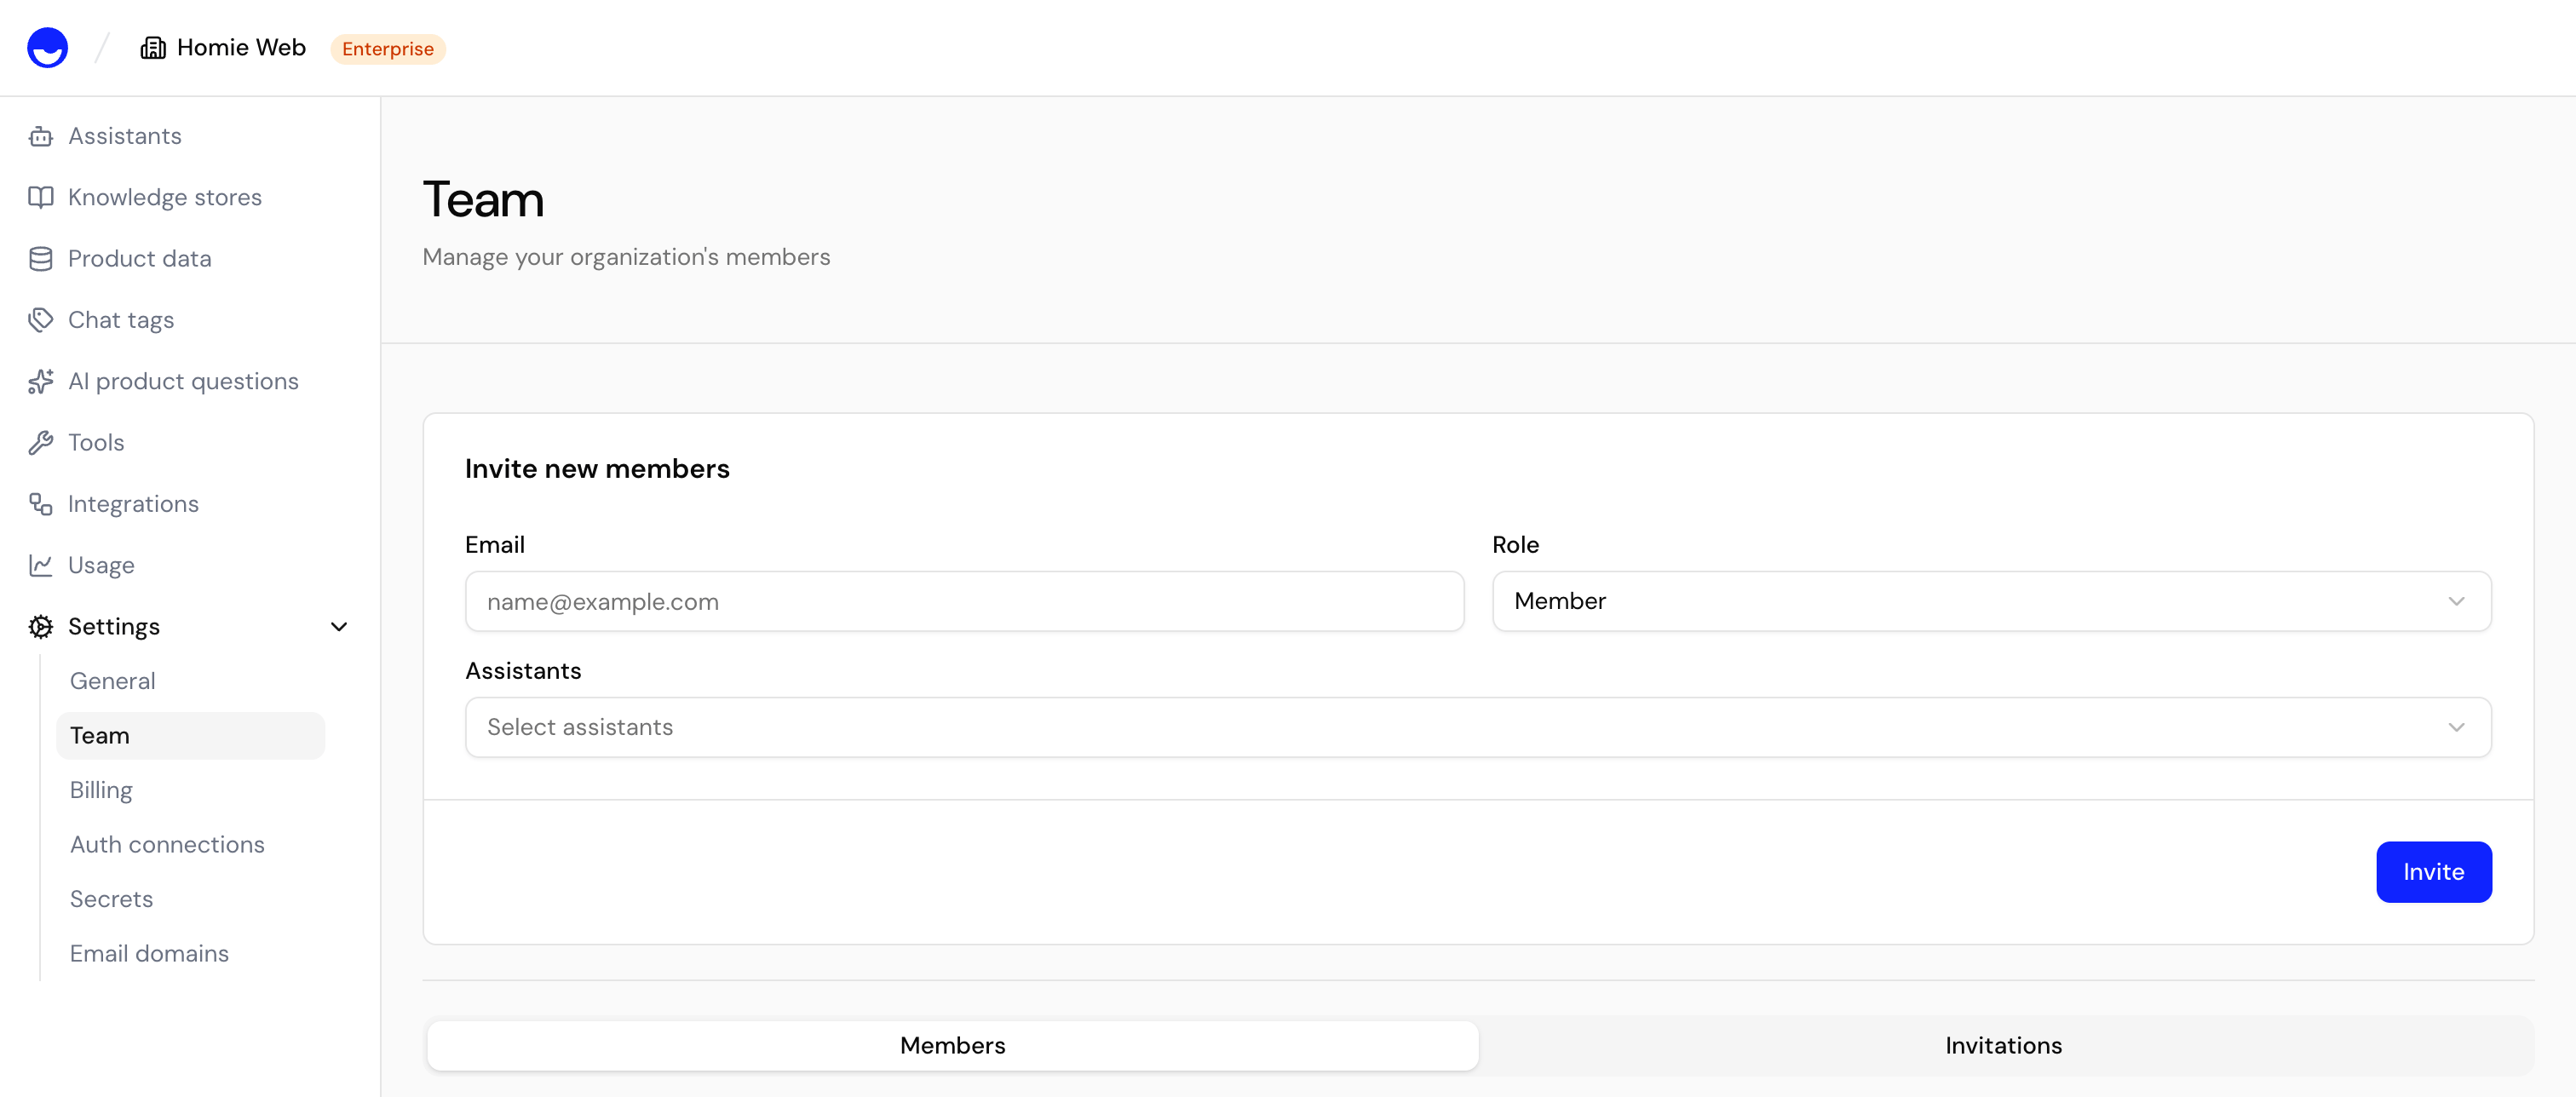Screen dimensions: 2576x1097
Task: Click the Assistants robot icon
Action: 41,136
